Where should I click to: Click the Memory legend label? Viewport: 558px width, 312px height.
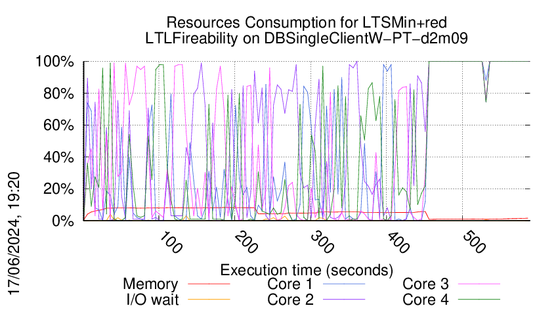(150, 284)
